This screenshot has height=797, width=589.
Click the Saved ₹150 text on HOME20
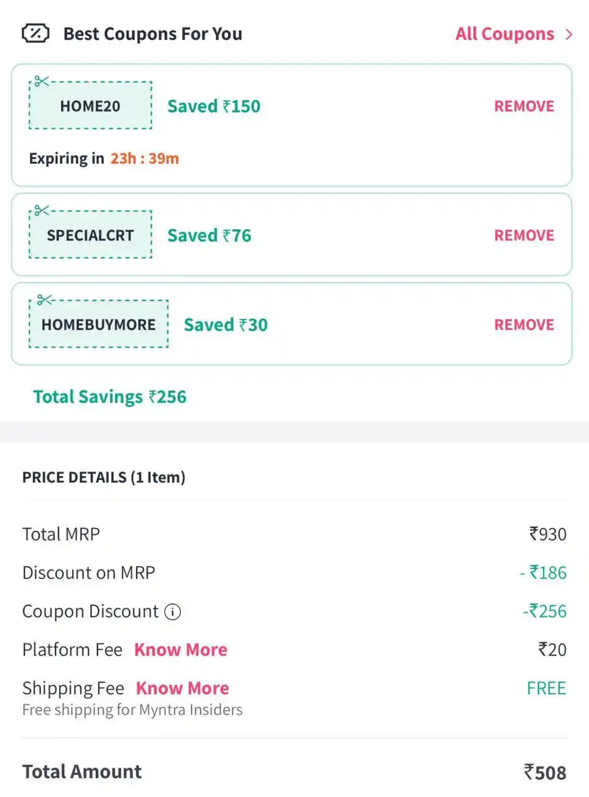coord(214,106)
